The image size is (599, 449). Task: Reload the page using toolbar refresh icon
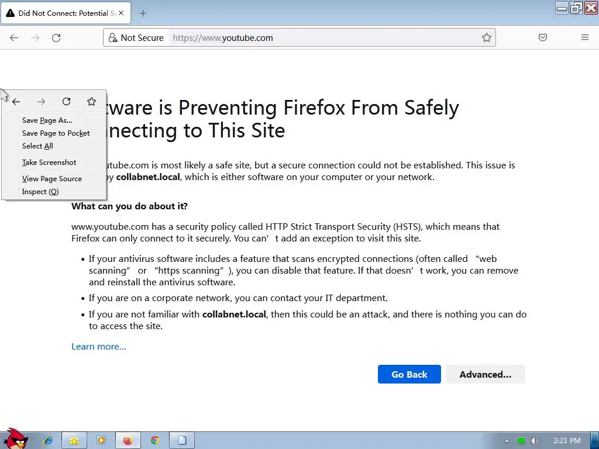pyautogui.click(x=56, y=38)
